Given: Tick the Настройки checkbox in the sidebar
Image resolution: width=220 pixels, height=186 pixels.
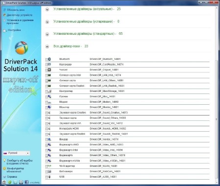Looking at the screenshot, I should [x=4, y=31].
